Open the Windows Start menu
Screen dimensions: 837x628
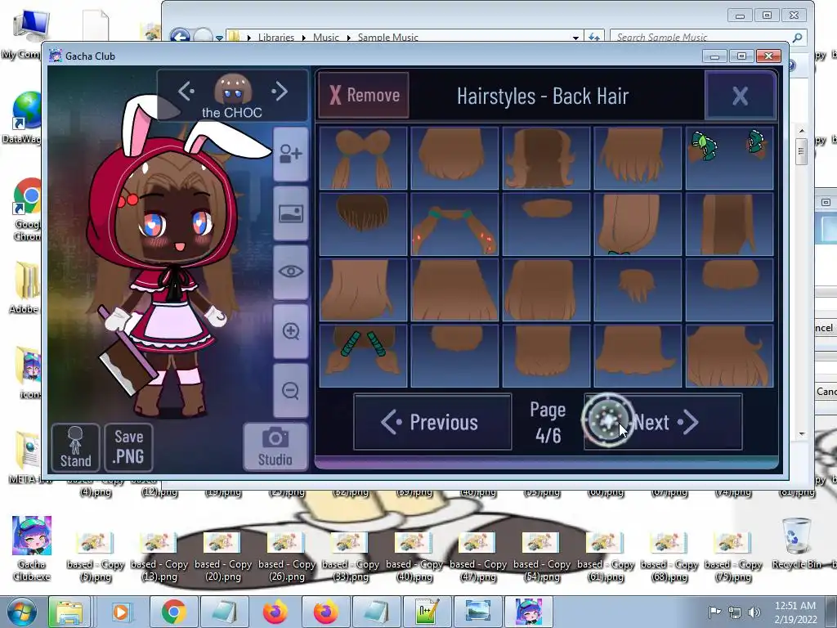pyautogui.click(x=21, y=612)
